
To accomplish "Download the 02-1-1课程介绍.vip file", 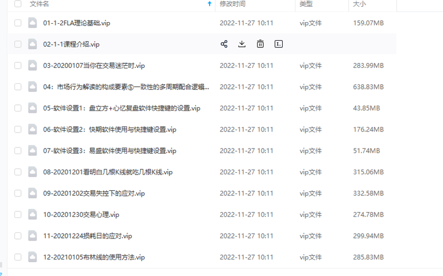I will coord(242,44).
